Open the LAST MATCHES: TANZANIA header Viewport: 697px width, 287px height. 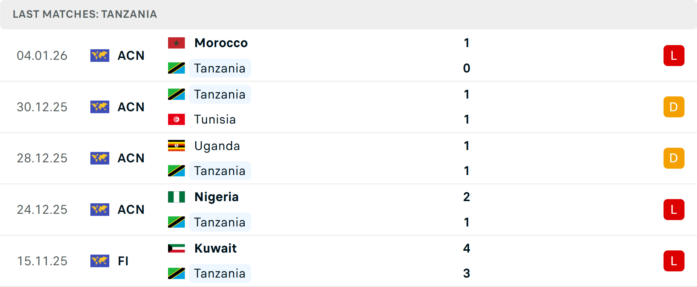(85, 14)
